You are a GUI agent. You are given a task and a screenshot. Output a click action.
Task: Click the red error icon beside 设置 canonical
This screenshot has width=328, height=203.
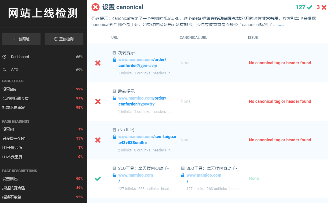[96, 7]
